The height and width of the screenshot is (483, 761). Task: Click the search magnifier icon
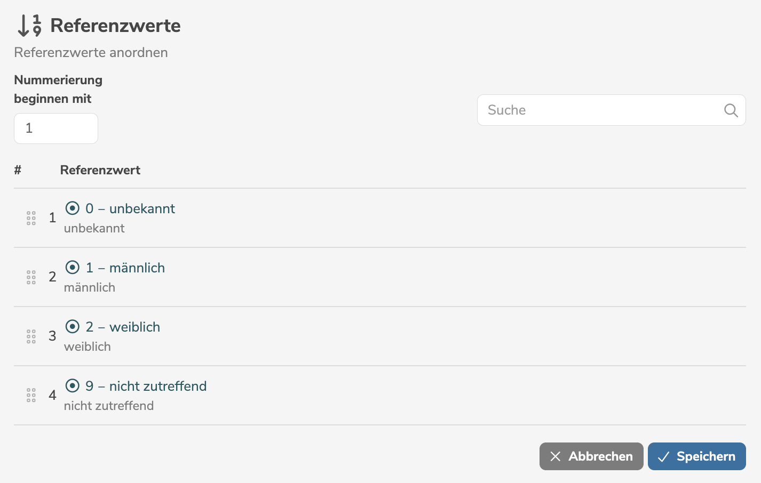click(x=731, y=110)
